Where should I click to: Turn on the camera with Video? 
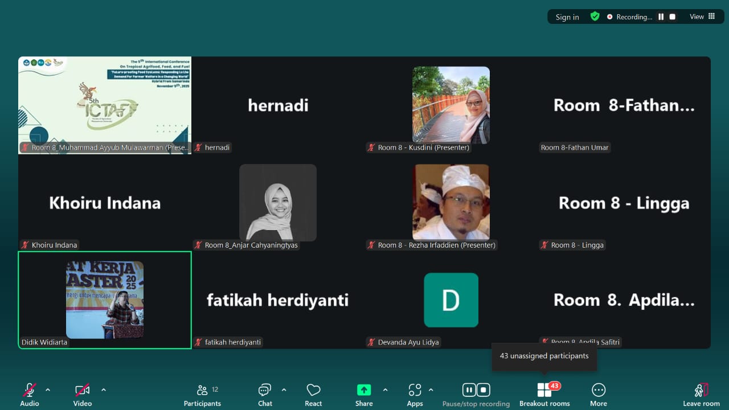tap(83, 395)
